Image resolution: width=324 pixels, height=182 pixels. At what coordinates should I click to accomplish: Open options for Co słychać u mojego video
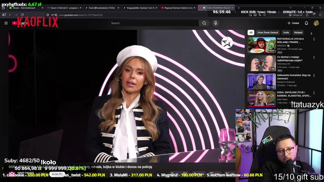314,57
